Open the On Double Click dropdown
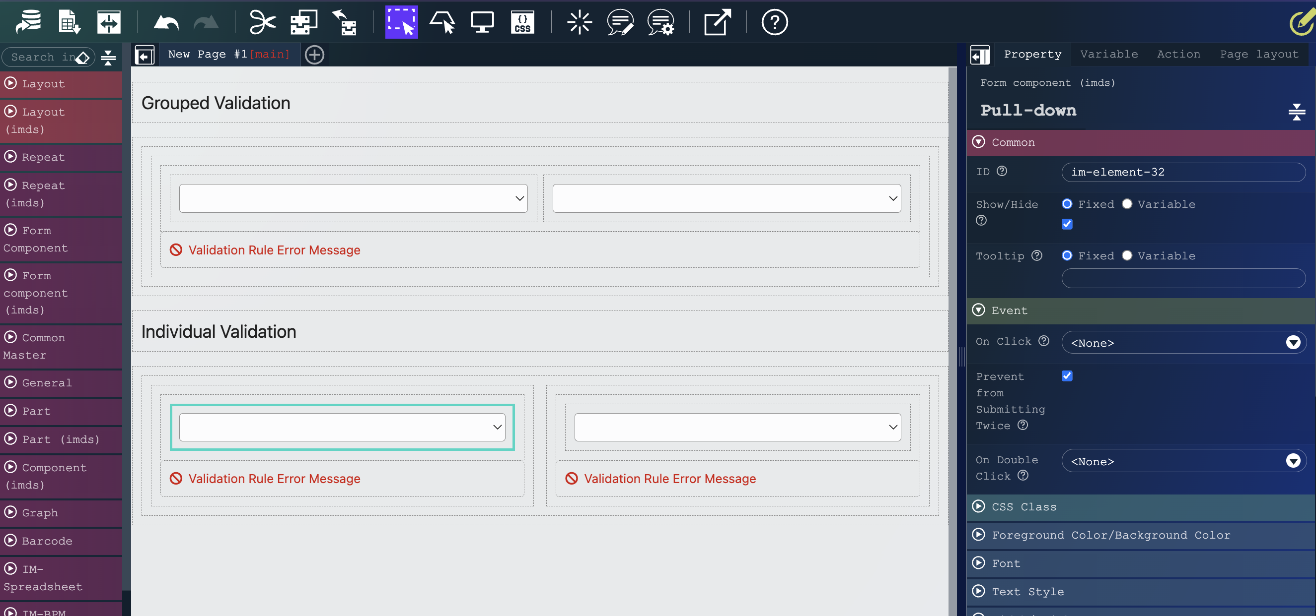 1183,461
